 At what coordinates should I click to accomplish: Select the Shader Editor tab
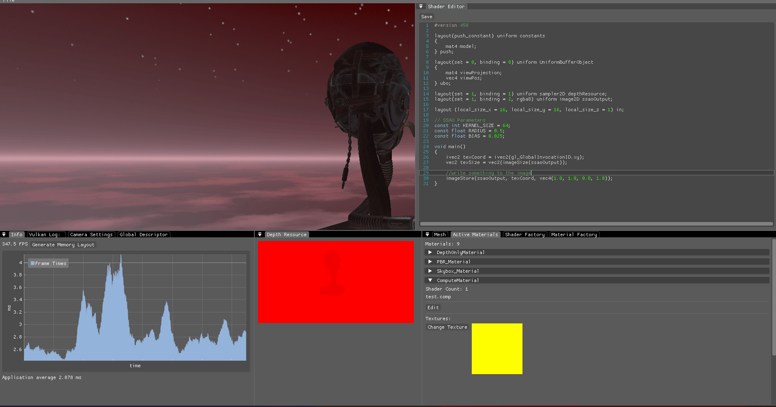click(446, 6)
